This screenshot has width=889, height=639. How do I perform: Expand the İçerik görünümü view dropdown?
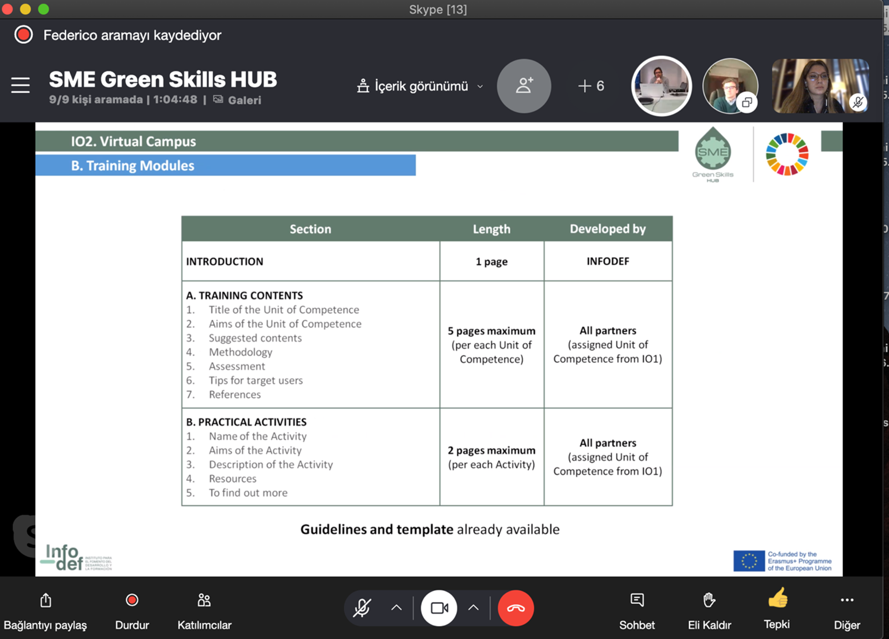(420, 86)
